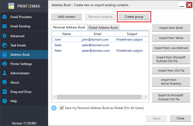Click Export to Microsoft Outlook CSV file
194x126 pixels.
171,97
